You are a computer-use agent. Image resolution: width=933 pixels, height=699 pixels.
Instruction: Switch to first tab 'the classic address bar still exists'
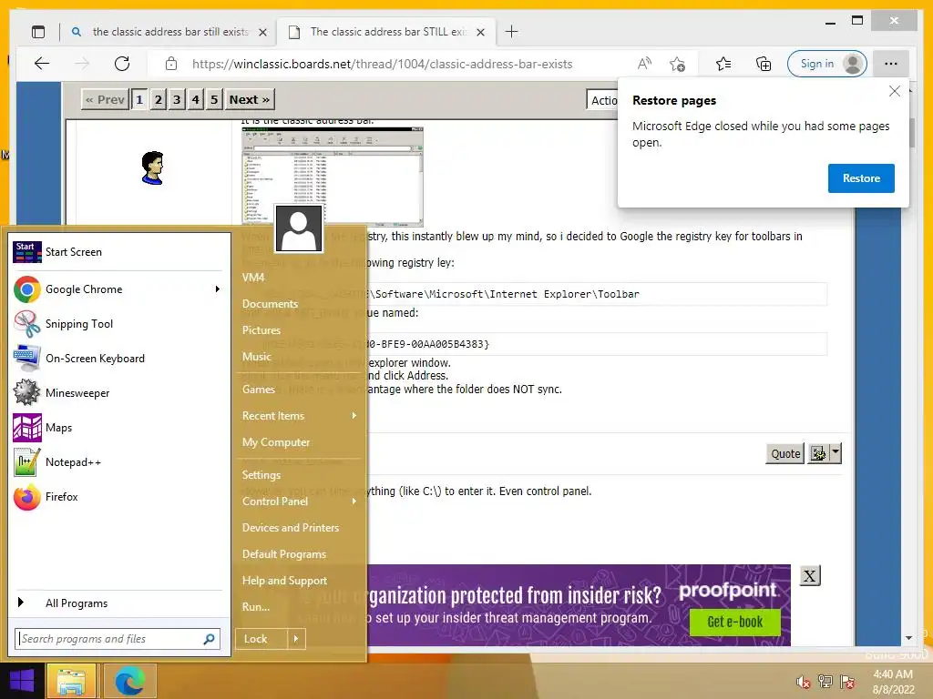click(169, 32)
